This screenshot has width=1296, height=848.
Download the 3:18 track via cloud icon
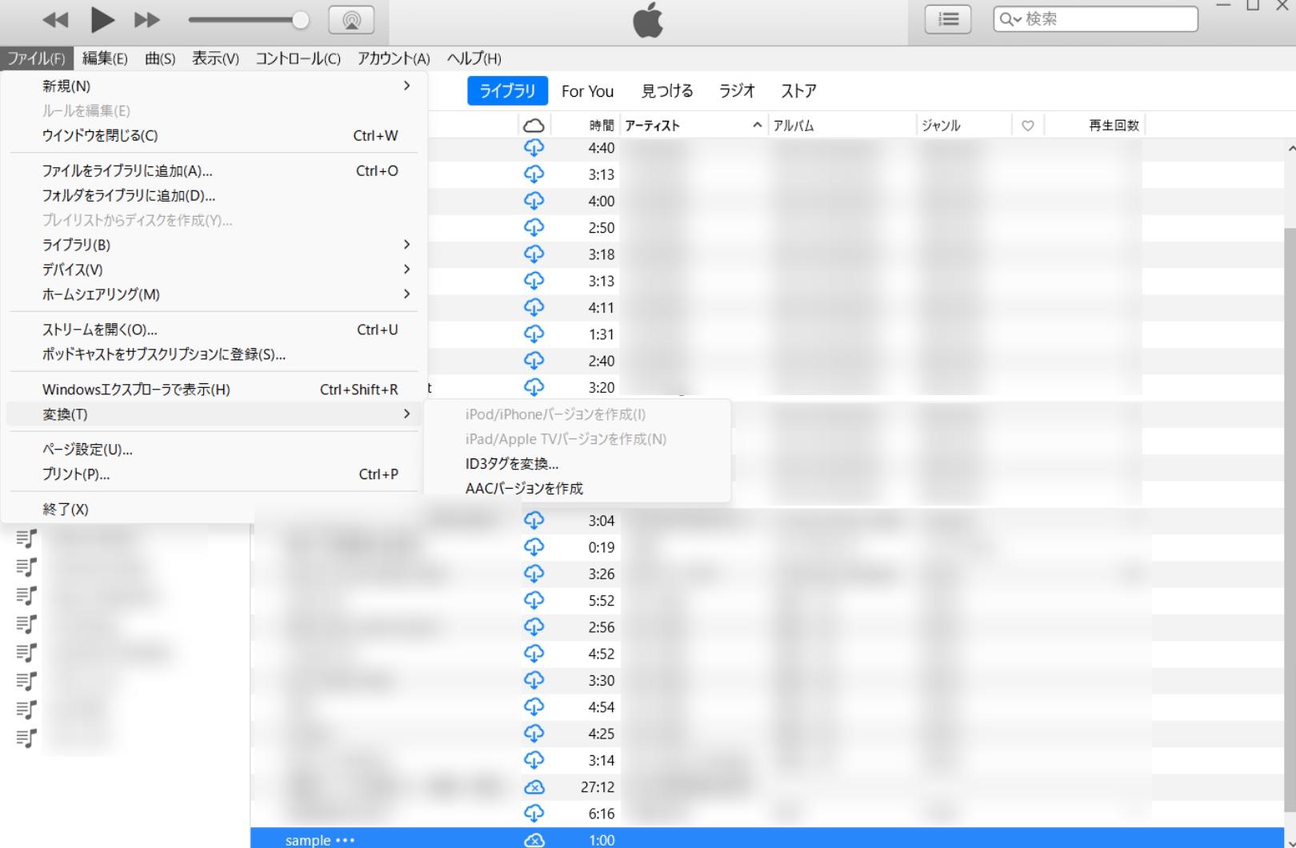click(x=534, y=254)
